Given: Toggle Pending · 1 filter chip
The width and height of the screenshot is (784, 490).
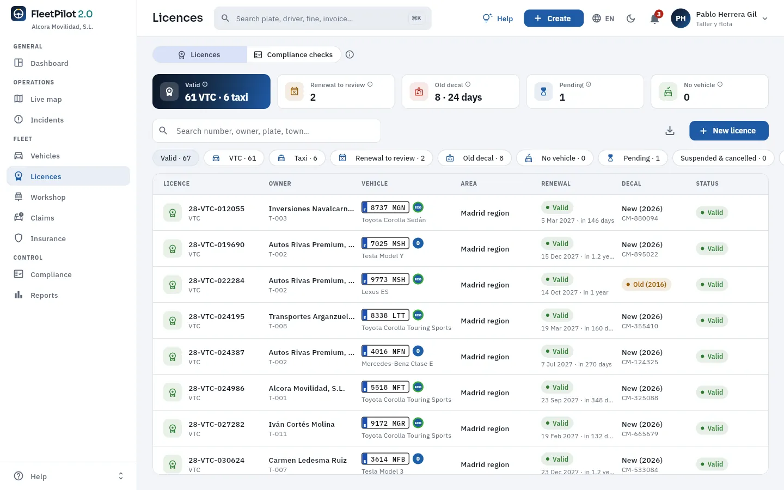Looking at the screenshot, I should [x=633, y=158].
